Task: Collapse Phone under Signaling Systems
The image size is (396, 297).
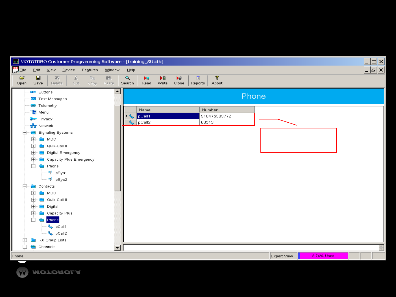Action: pyautogui.click(x=33, y=166)
